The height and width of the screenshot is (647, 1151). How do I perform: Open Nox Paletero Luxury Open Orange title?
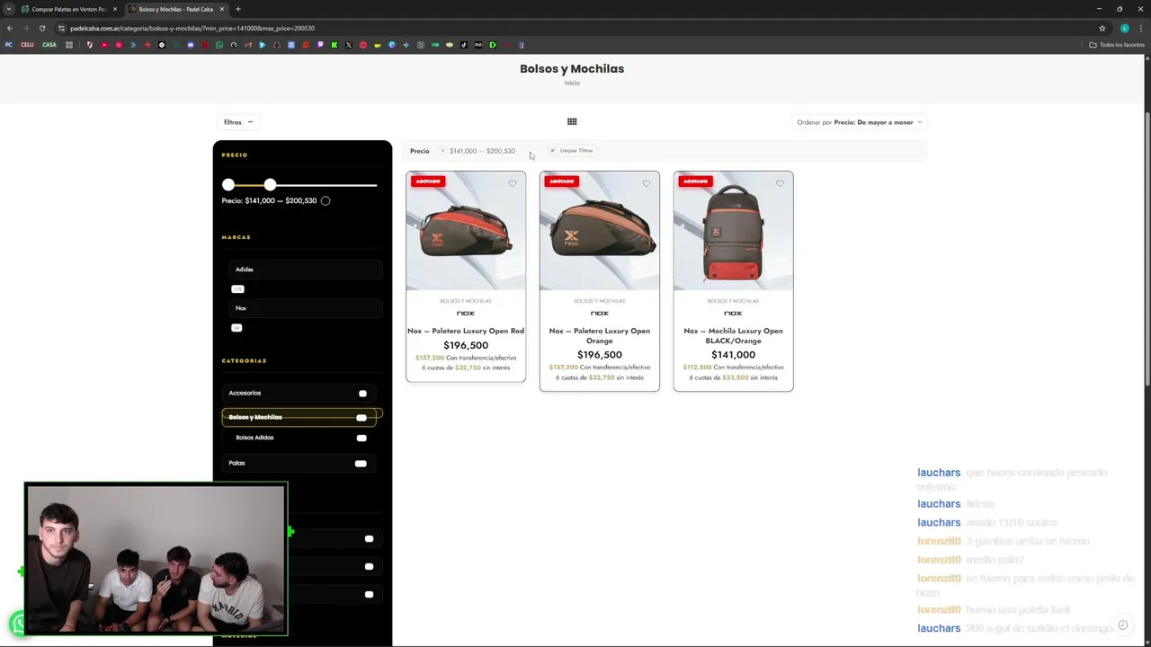click(600, 335)
